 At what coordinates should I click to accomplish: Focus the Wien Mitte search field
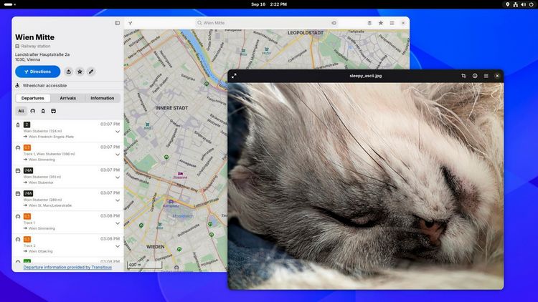pos(267,23)
